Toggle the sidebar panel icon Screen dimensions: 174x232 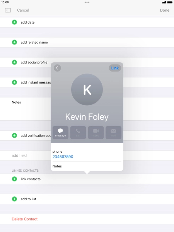pos(8,10)
